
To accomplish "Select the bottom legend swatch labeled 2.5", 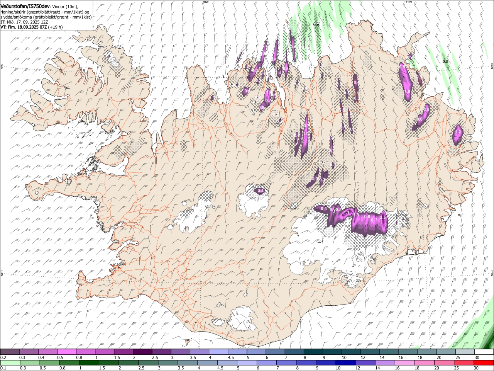I will click(x=148, y=363).
